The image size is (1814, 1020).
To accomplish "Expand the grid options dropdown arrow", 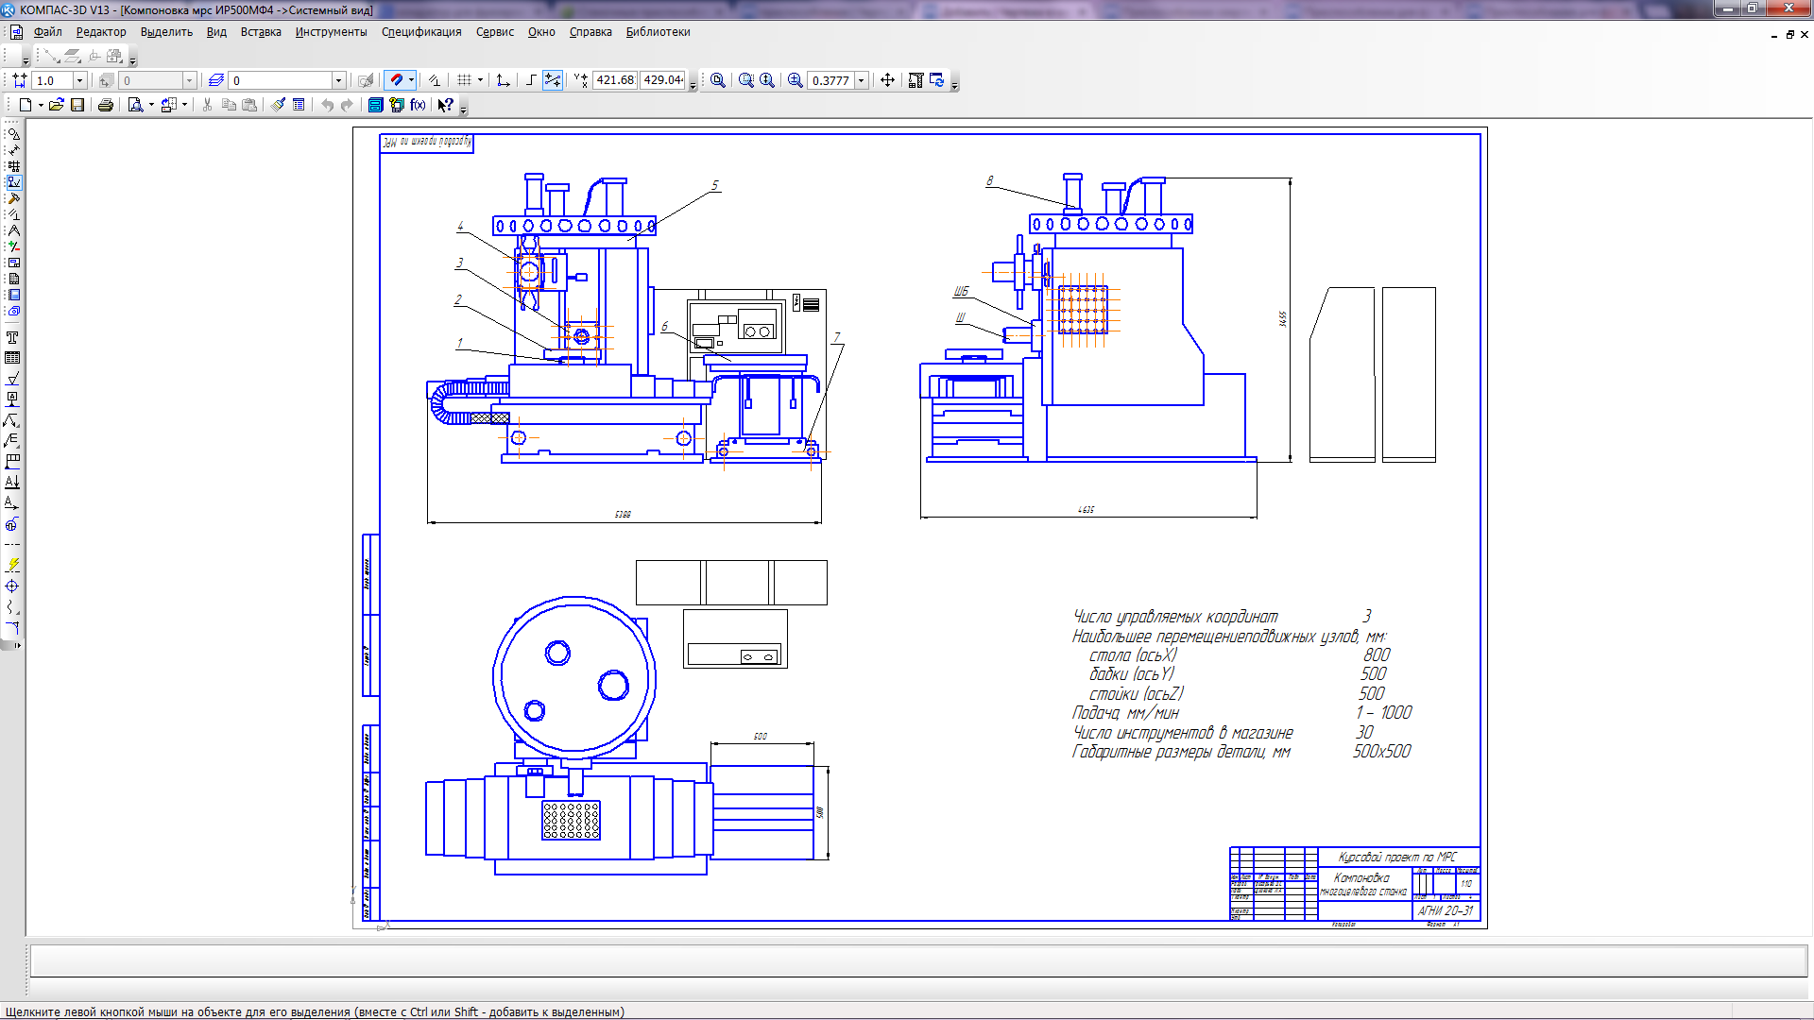I will coord(480,80).
